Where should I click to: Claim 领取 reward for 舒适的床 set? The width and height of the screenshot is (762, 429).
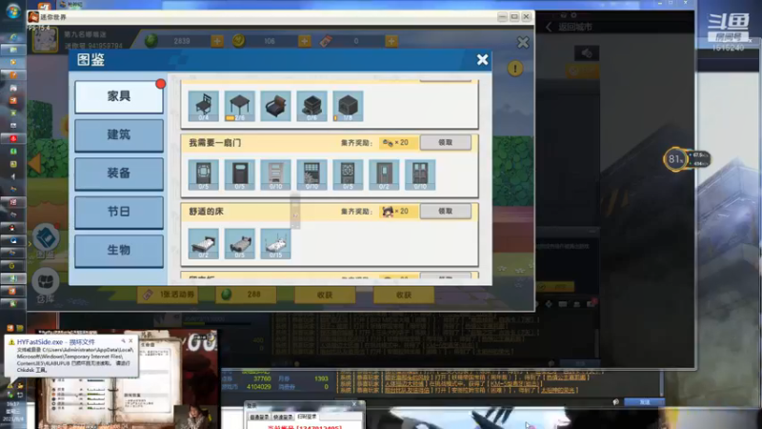coord(445,211)
